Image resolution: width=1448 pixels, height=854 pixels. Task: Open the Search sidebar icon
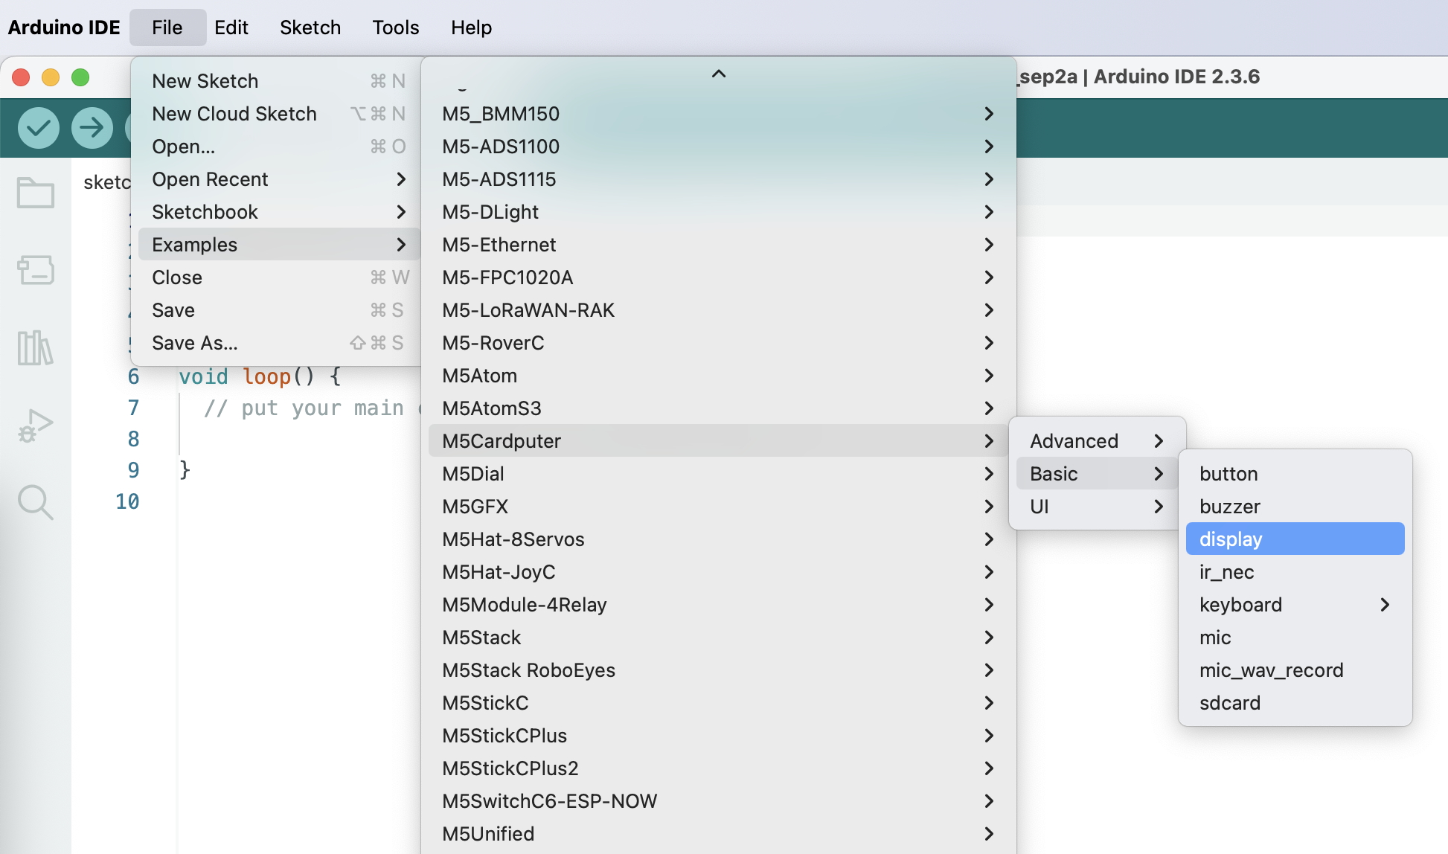36,503
